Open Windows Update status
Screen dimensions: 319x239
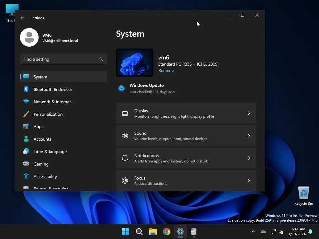pos(146,88)
